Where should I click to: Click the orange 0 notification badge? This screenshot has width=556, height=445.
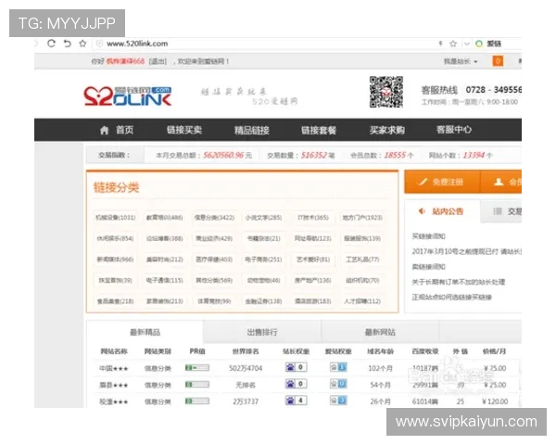(x=498, y=61)
